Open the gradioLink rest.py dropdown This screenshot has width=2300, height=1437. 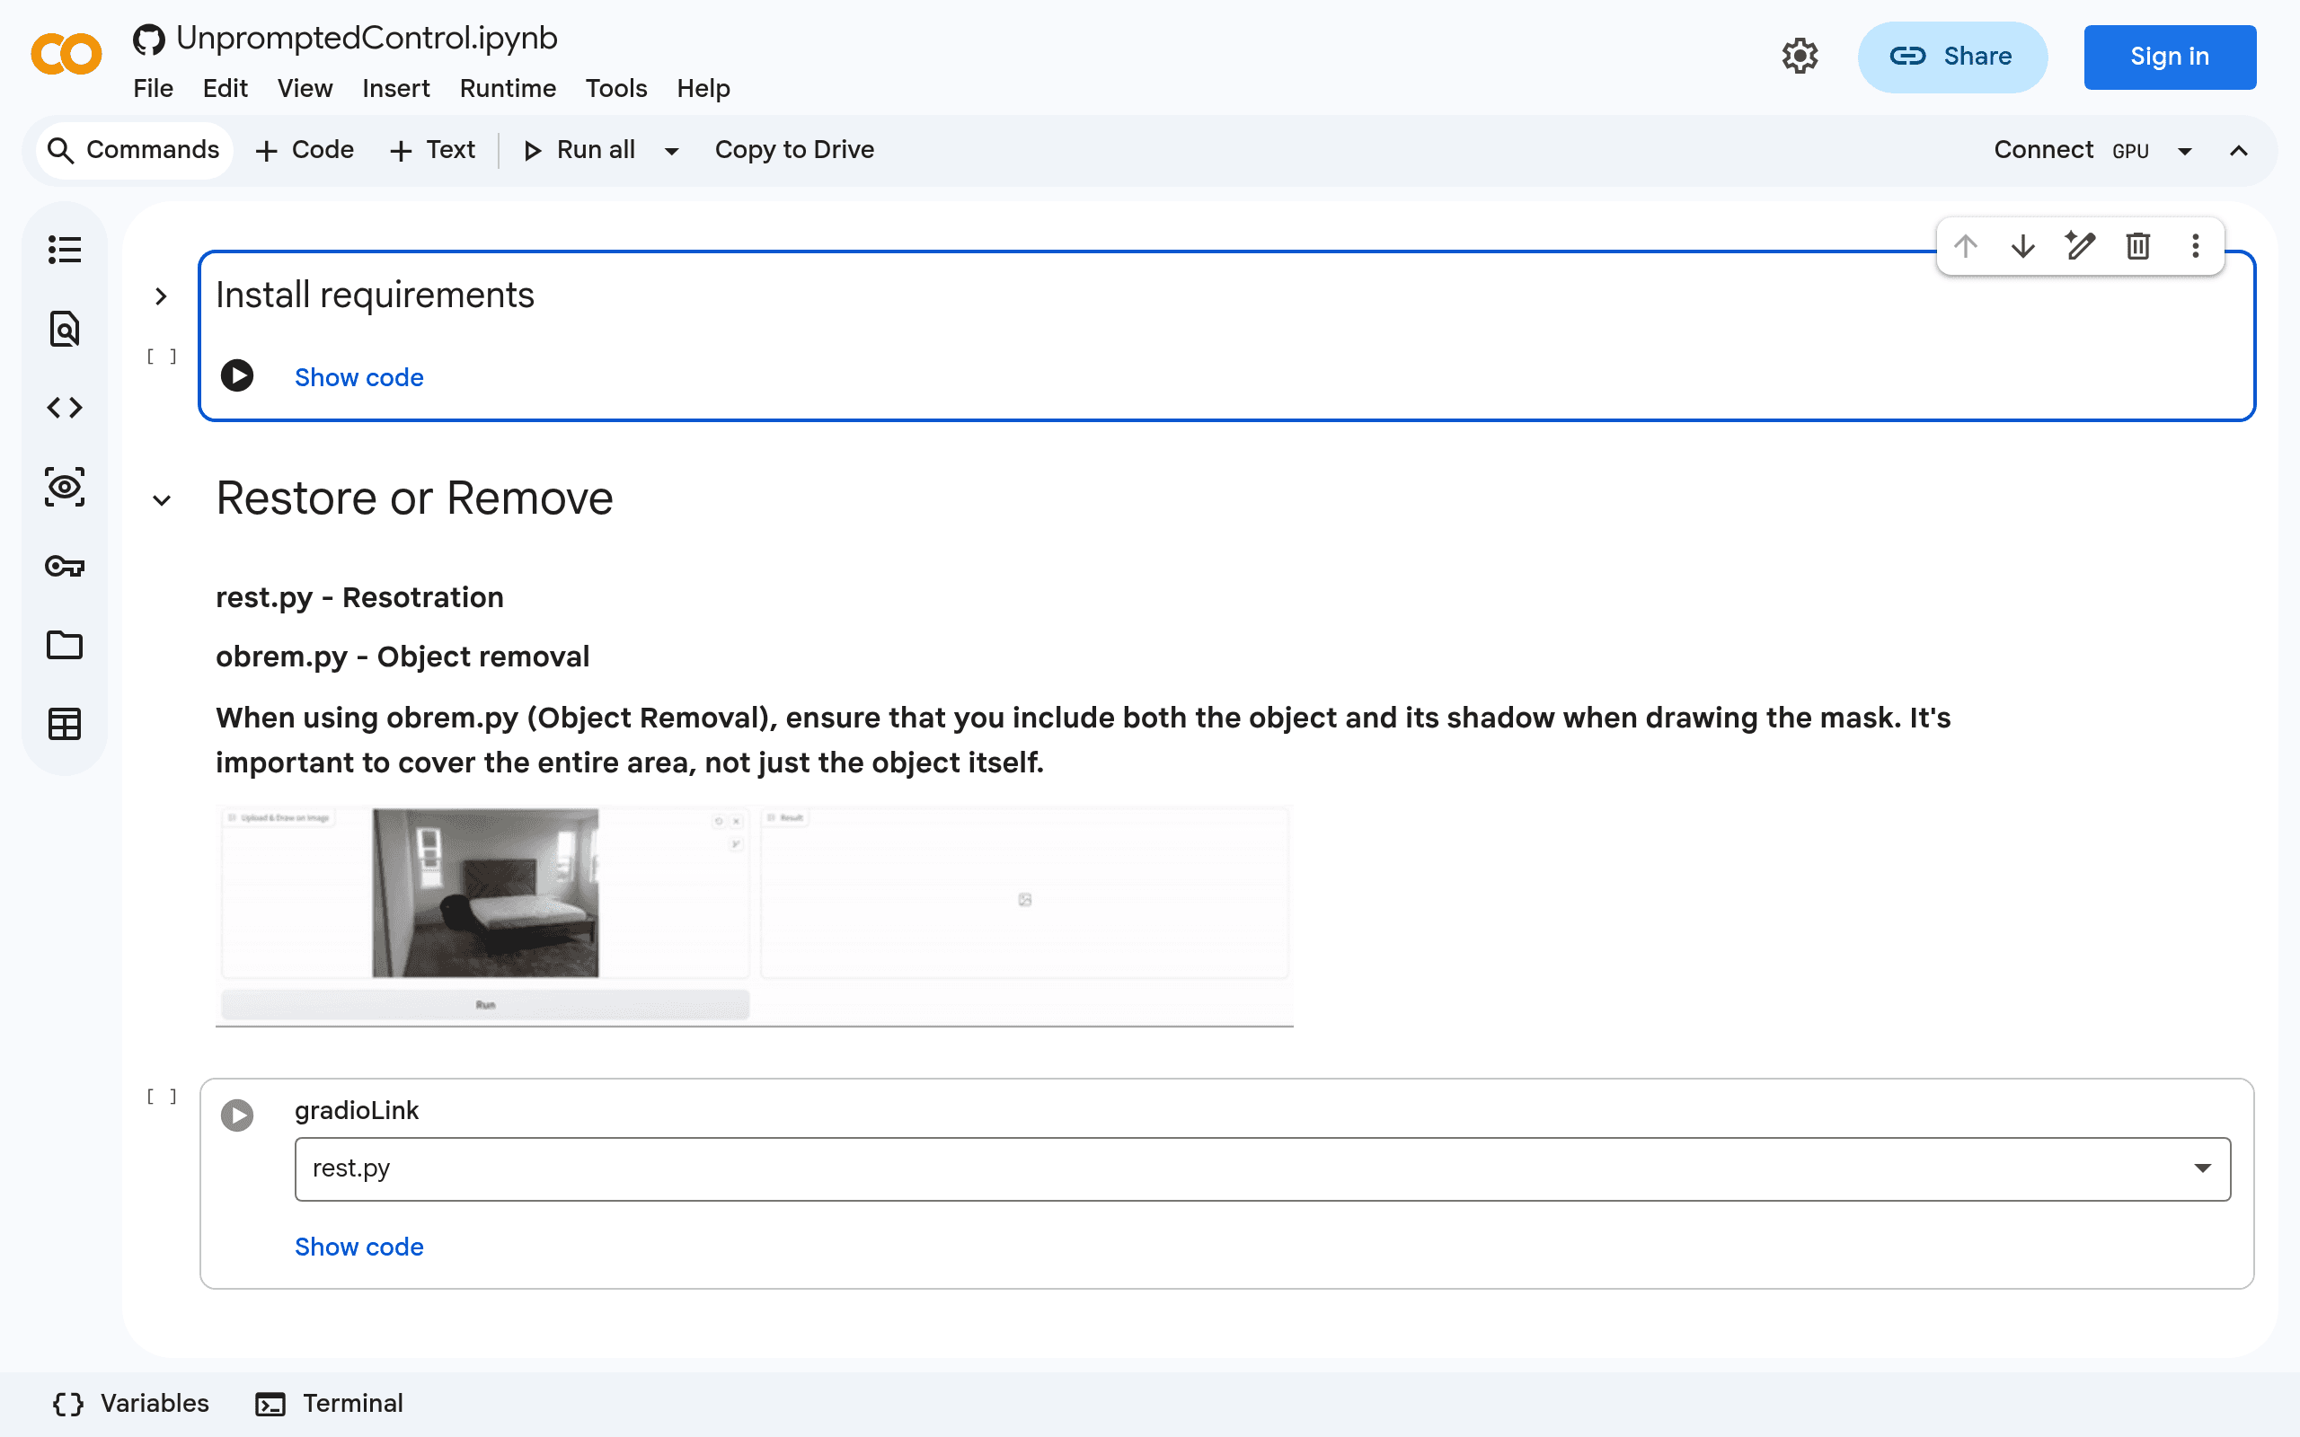tap(1262, 1169)
